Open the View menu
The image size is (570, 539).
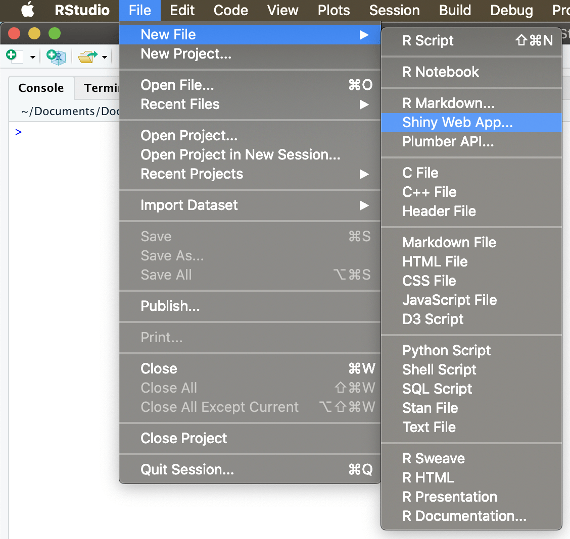tap(282, 10)
